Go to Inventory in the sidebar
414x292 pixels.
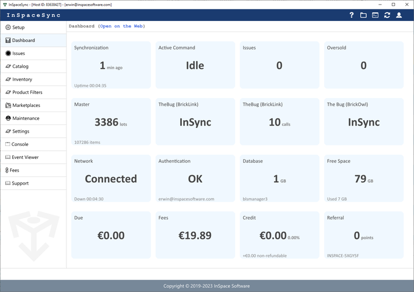[22, 79]
